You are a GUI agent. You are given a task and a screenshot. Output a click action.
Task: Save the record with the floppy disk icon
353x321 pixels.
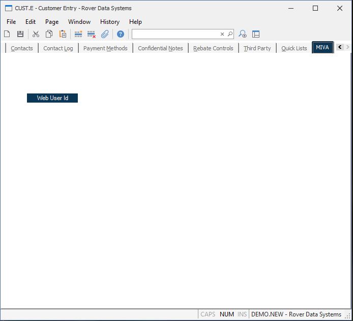coord(20,34)
